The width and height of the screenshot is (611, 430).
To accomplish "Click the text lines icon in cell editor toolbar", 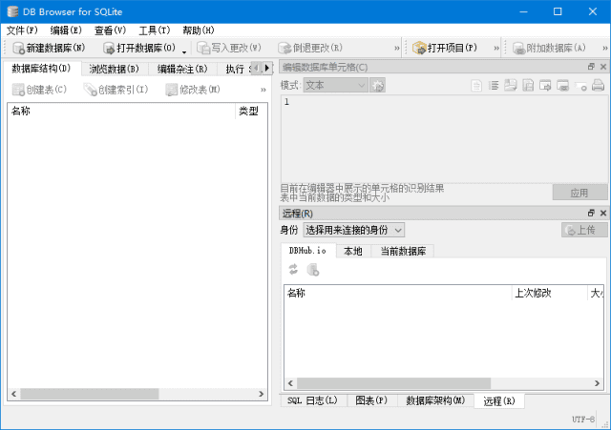I will point(494,85).
